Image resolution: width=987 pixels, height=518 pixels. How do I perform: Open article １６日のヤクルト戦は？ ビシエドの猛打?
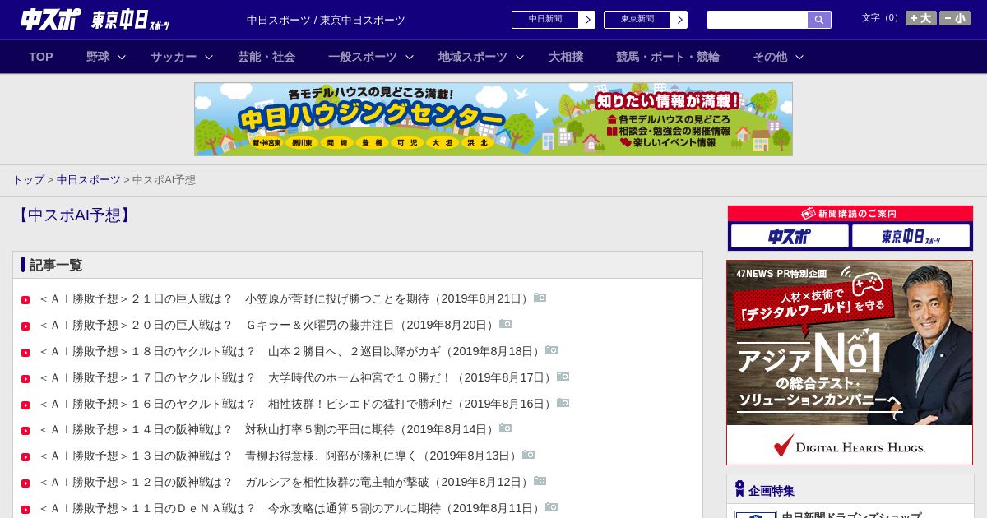(296, 404)
